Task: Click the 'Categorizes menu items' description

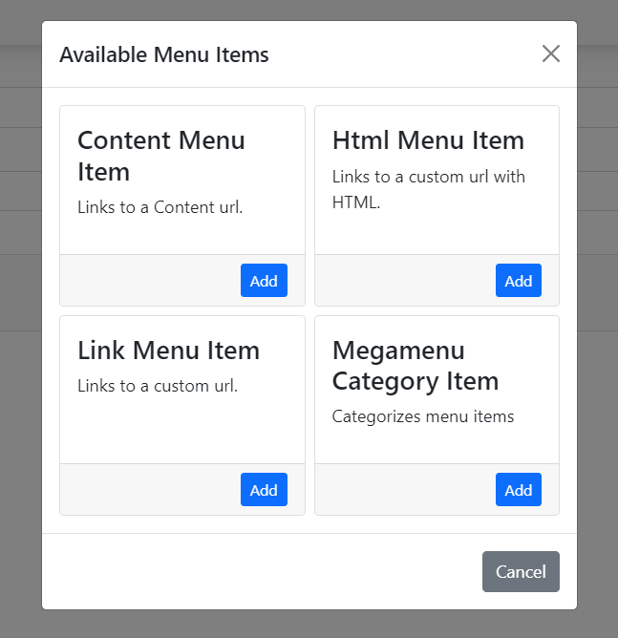Action: point(422,416)
